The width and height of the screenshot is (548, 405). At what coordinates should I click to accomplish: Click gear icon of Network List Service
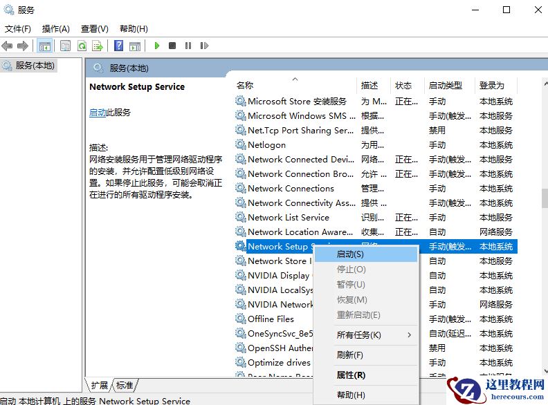[241, 217]
